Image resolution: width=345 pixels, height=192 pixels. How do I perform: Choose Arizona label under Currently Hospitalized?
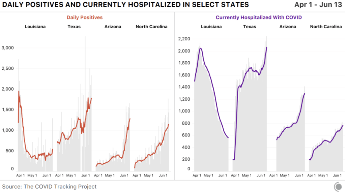288,27
